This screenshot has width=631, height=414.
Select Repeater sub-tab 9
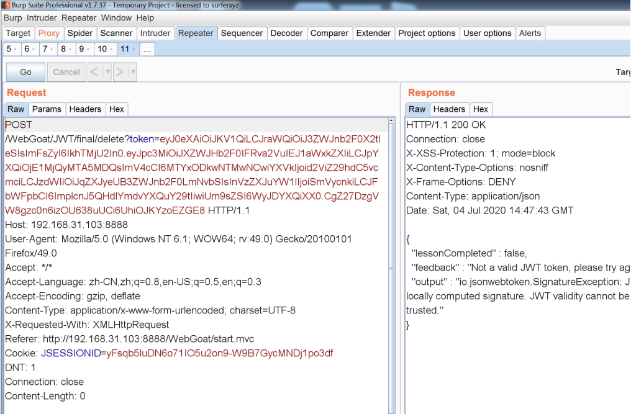click(x=82, y=49)
